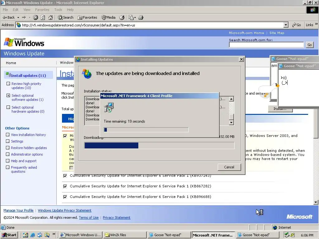Click the Outlook Express quick launch icon

40,235
